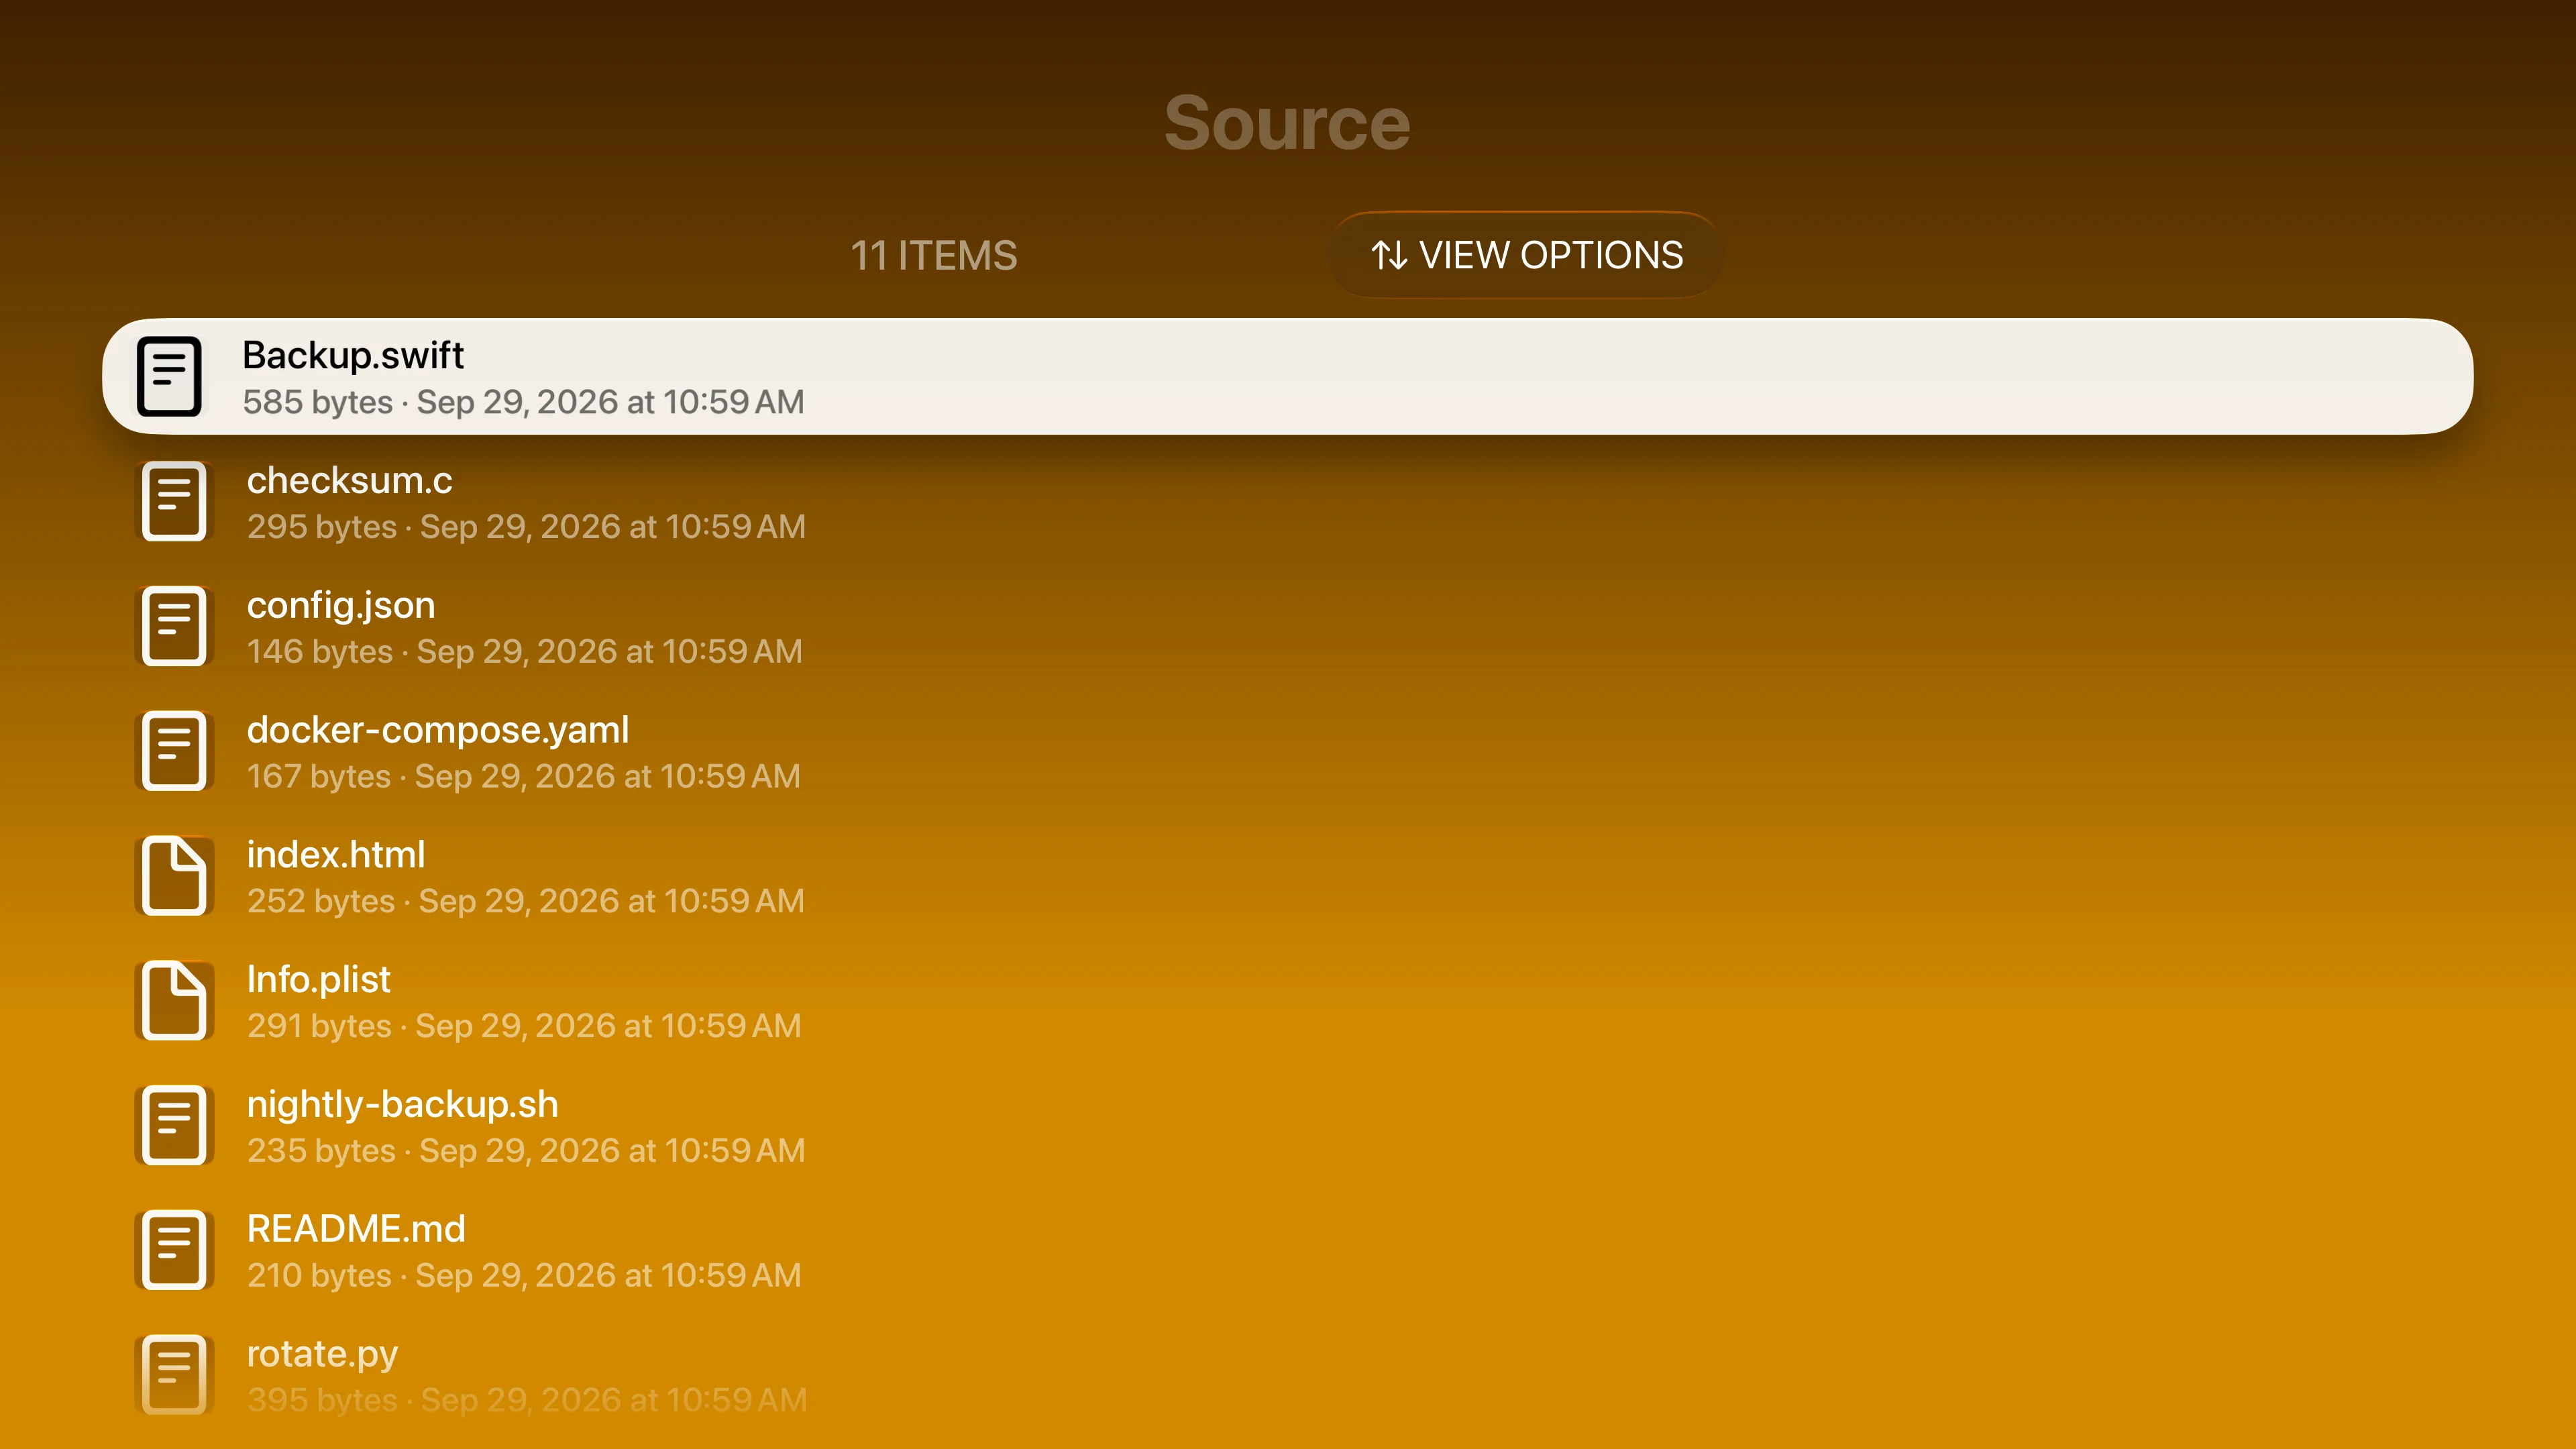
Task: Select the index.html file name
Action: pyautogui.click(x=336, y=855)
